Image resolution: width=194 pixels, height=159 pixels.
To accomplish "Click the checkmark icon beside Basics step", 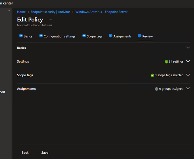I will coord(21,36).
